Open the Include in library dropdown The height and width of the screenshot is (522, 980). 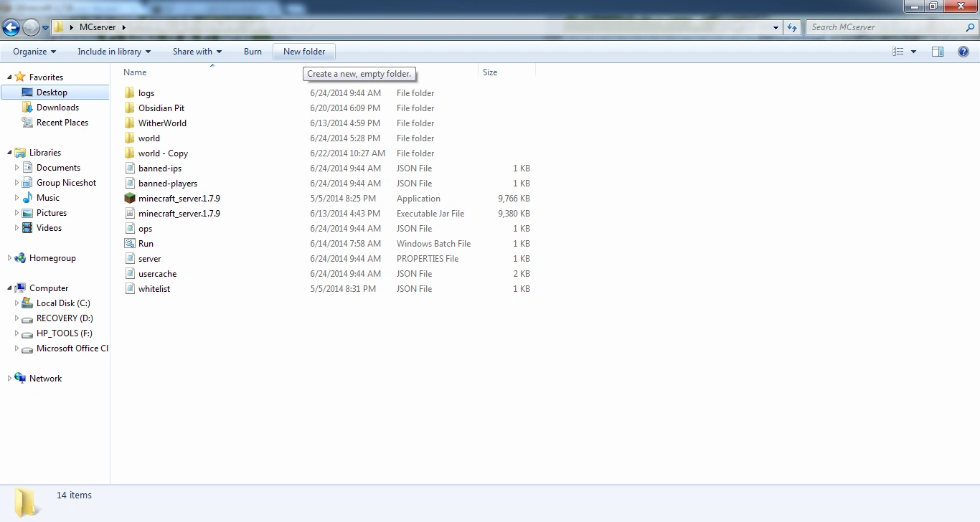point(114,52)
